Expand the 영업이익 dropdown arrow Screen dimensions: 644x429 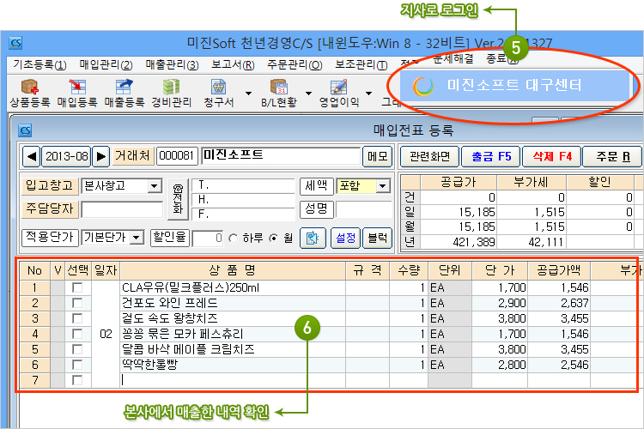tap(369, 94)
